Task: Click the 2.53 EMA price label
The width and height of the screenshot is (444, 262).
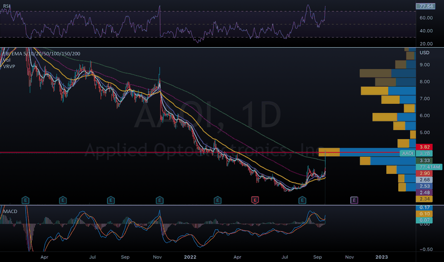Action: point(424,186)
